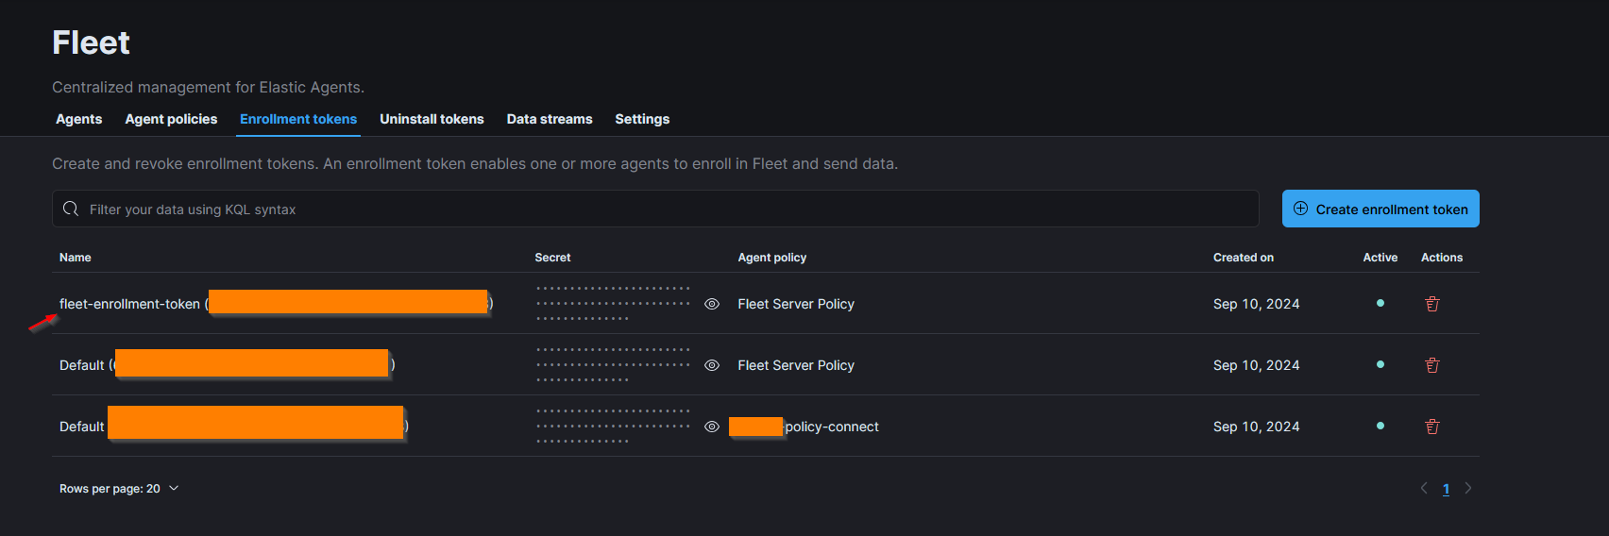Image resolution: width=1609 pixels, height=536 pixels.
Task: Open the Data streams tab
Action: (x=550, y=119)
